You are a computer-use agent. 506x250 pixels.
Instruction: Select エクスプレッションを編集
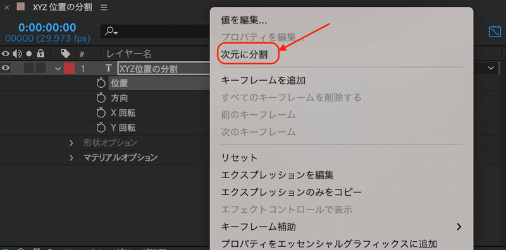pyautogui.click(x=277, y=175)
